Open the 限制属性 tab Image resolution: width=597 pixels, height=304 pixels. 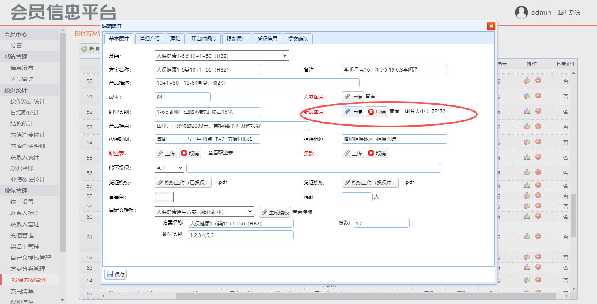pyautogui.click(x=237, y=39)
